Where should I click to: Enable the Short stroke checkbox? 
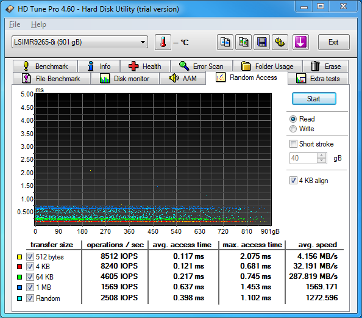pos(293,144)
